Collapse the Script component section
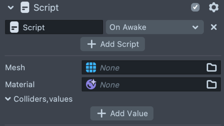 (x=11, y=7)
